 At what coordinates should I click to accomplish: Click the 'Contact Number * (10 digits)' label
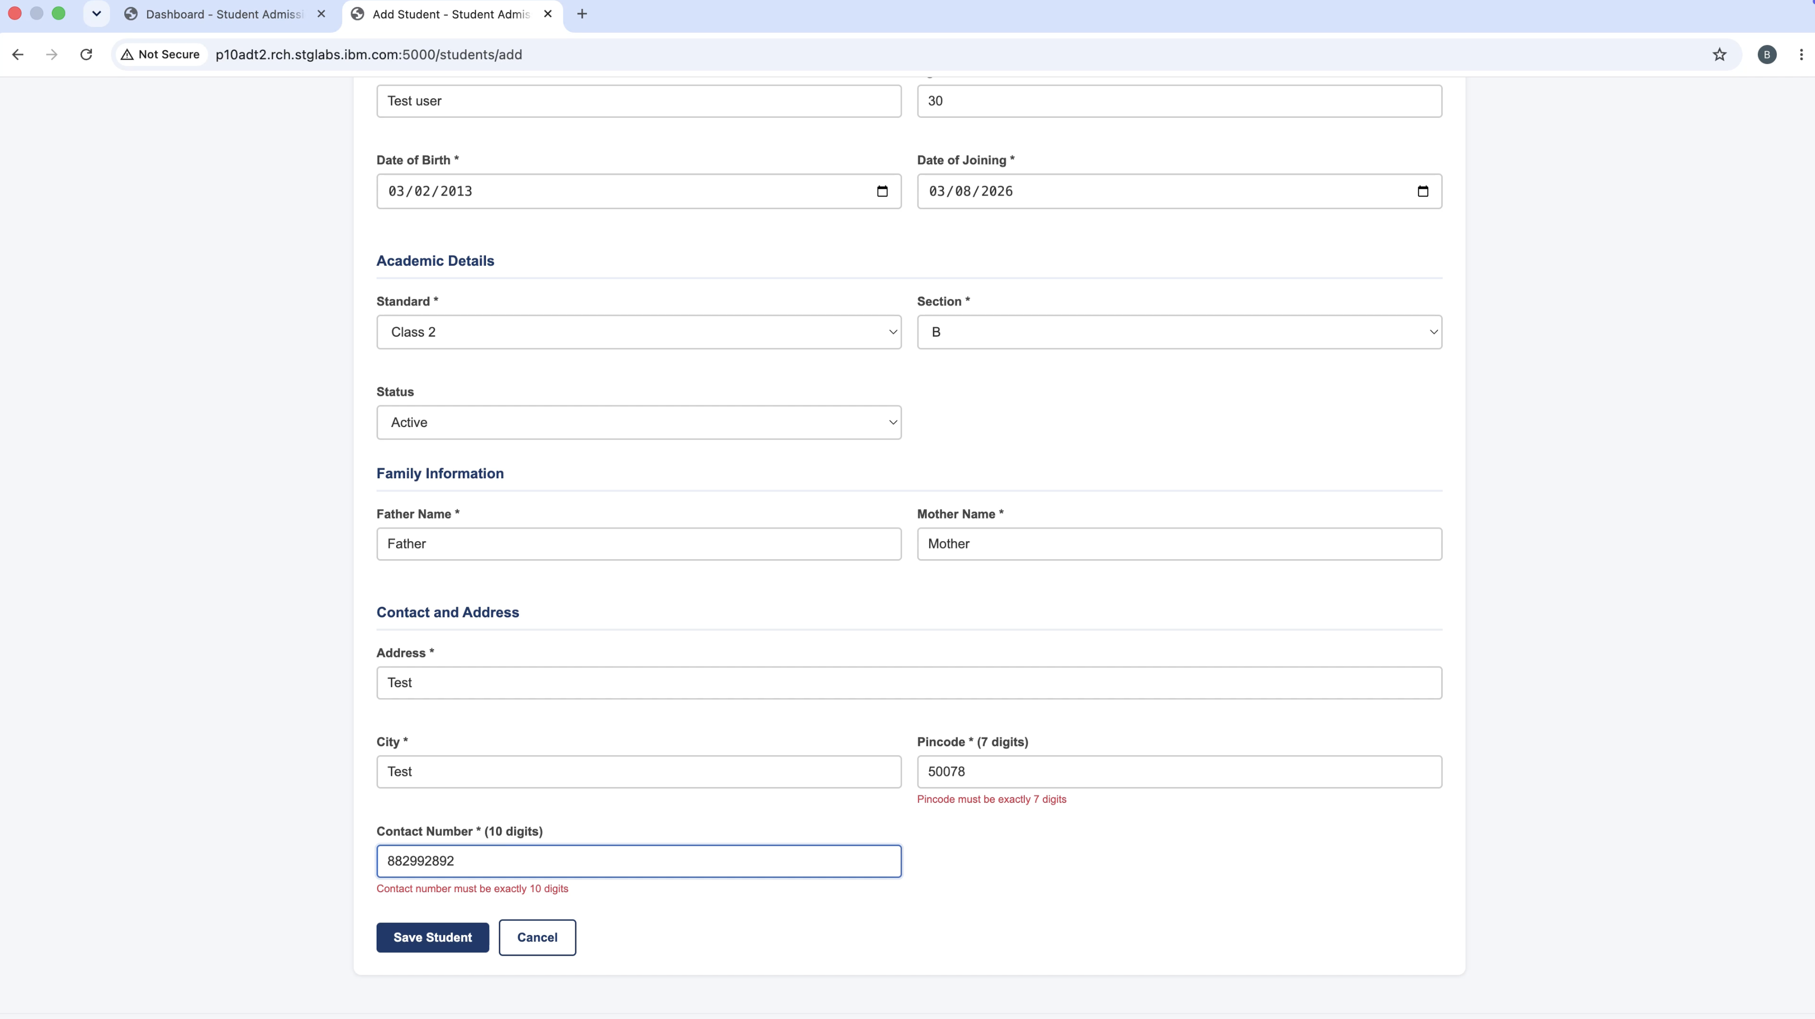coord(460,831)
